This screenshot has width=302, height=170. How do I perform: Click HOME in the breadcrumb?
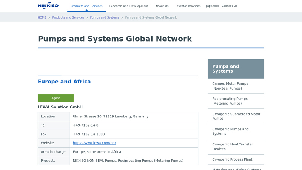coord(42,17)
